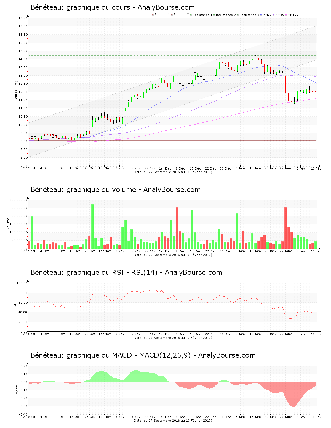The image size is (331, 428).
Task: Click the 100.00 tick on the RSI axis
Action: coord(22,283)
